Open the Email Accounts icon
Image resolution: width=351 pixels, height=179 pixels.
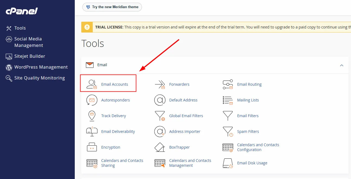coord(92,84)
